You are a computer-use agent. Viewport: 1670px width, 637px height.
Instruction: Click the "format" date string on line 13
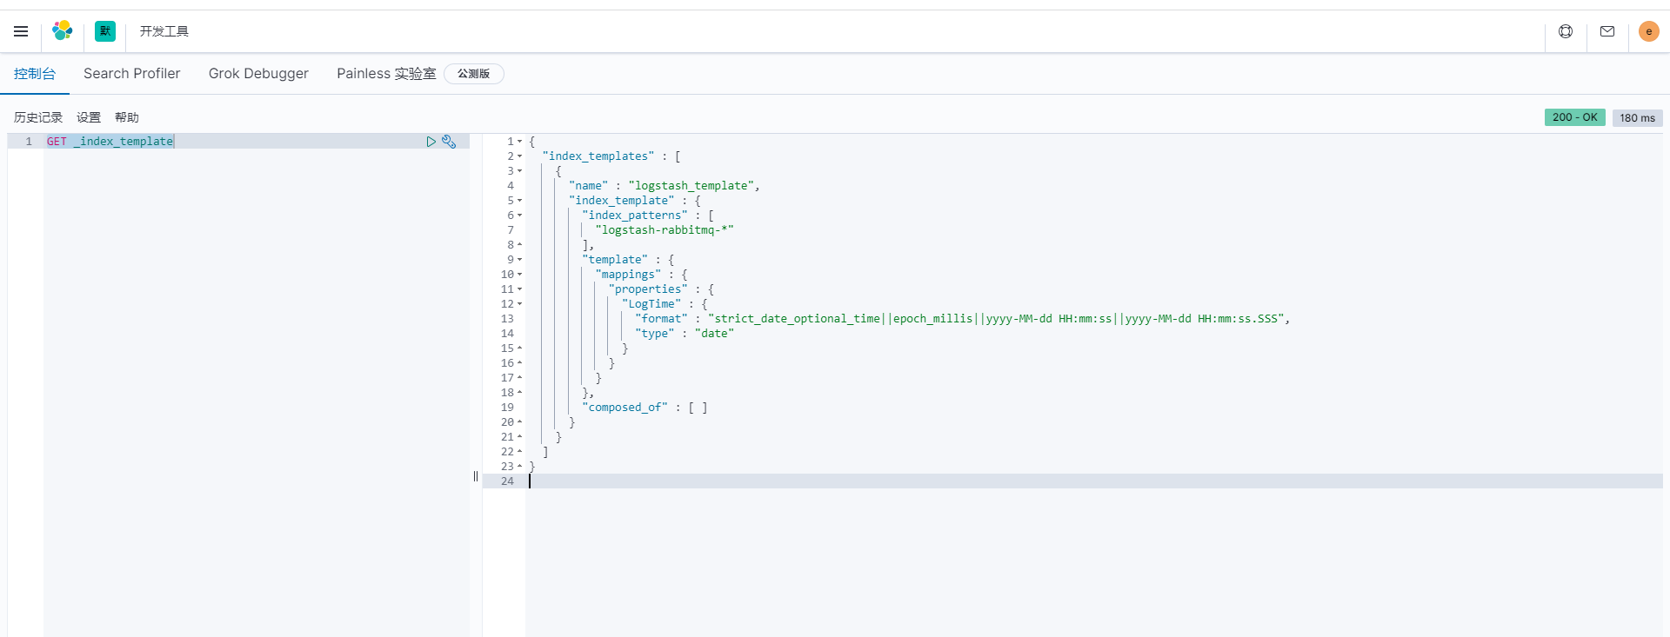996,319
